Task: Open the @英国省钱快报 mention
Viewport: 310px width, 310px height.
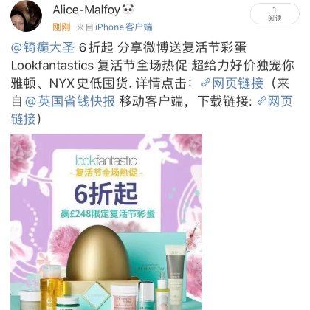Action: (70, 101)
